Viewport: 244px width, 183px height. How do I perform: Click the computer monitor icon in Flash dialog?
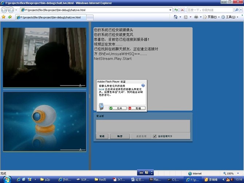(101, 106)
